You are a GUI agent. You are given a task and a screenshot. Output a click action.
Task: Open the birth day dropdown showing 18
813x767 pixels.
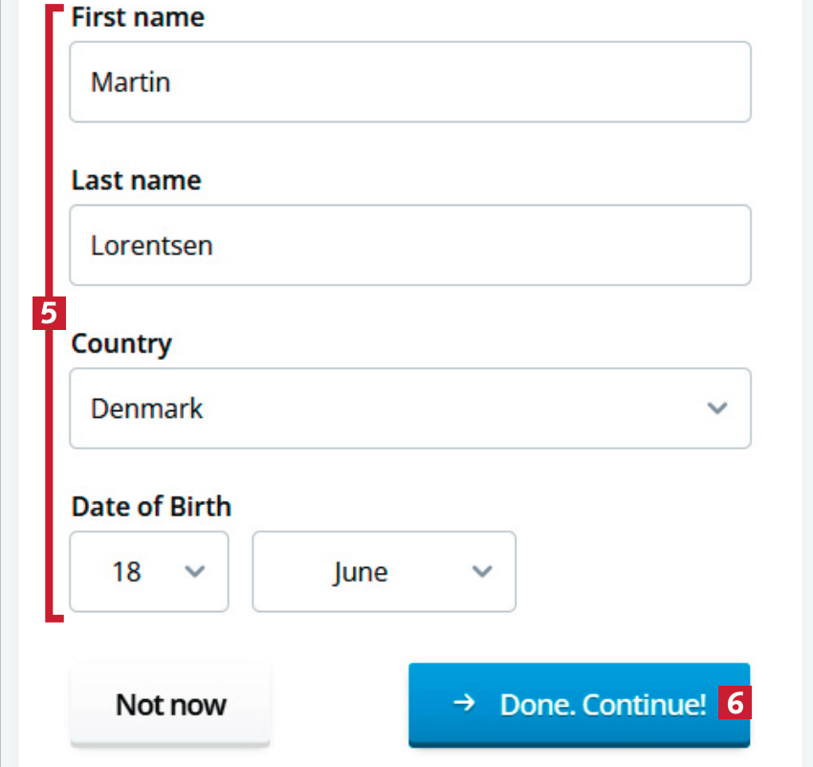click(148, 572)
